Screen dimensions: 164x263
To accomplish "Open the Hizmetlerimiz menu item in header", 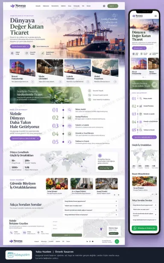I will (55, 6).
